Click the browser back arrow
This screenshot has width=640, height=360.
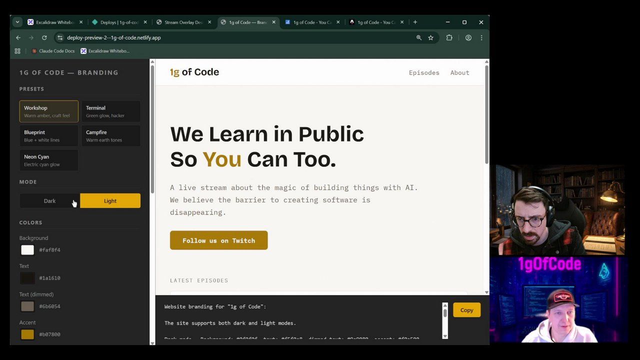18,37
